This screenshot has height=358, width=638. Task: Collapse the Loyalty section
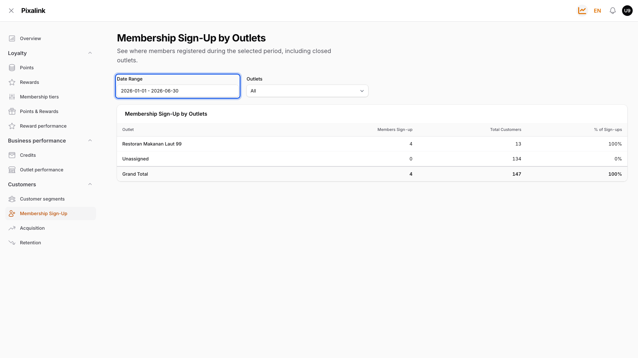pos(90,53)
